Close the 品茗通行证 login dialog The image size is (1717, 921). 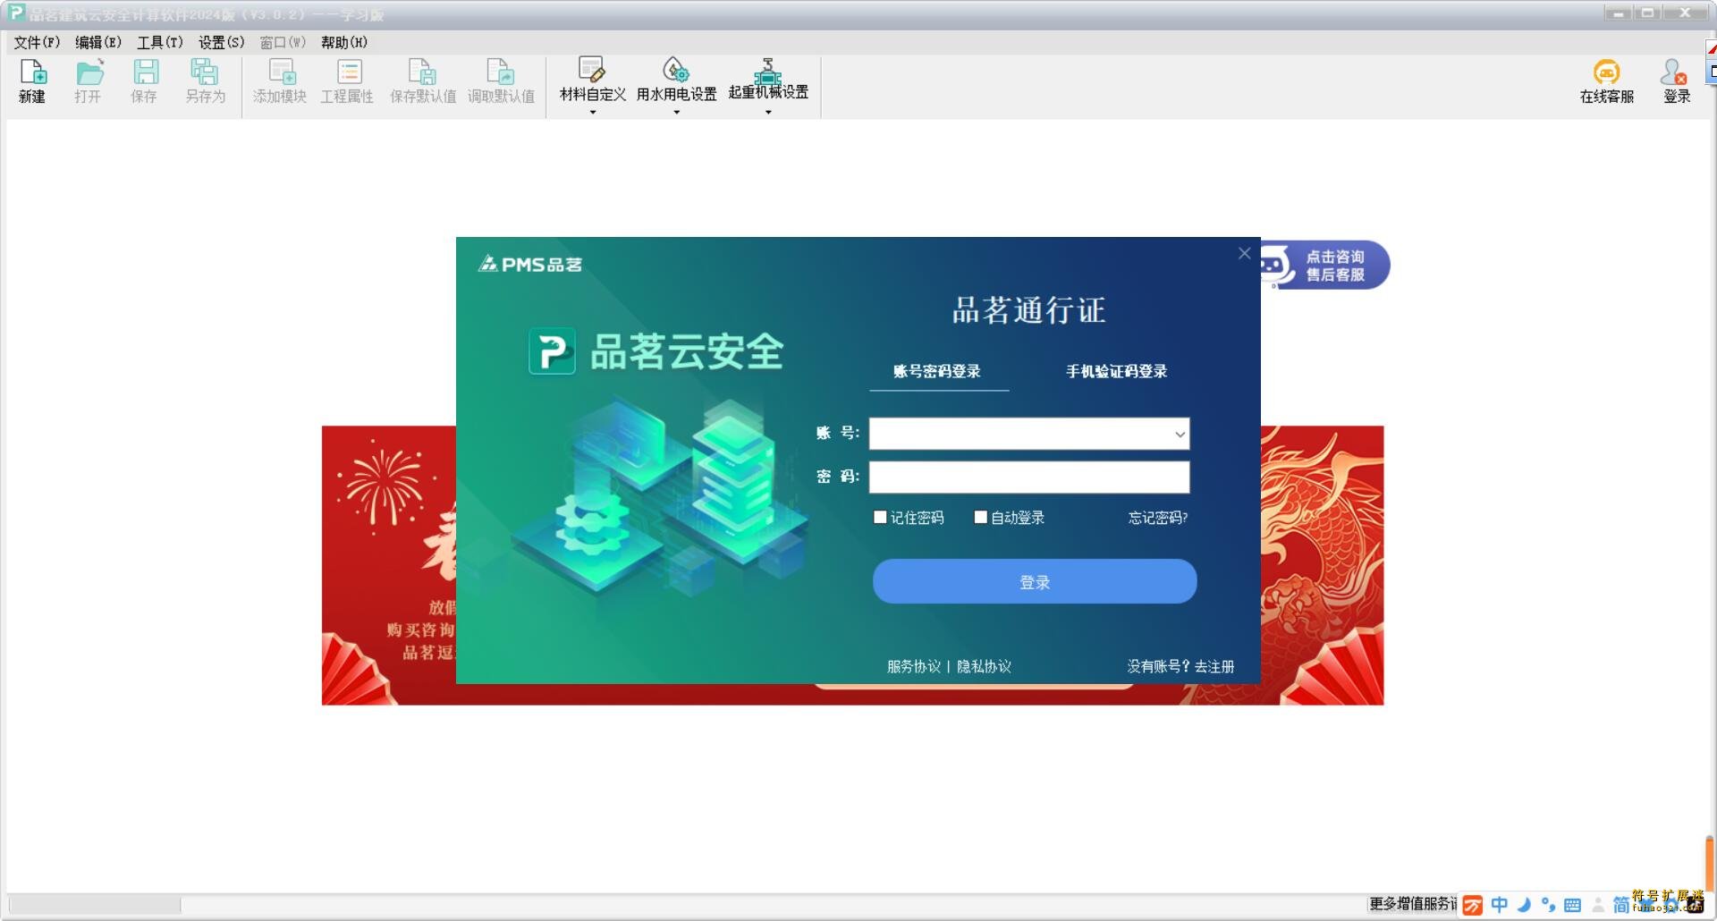point(1244,254)
